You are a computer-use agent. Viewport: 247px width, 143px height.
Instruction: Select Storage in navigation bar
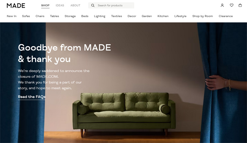tap(70, 16)
